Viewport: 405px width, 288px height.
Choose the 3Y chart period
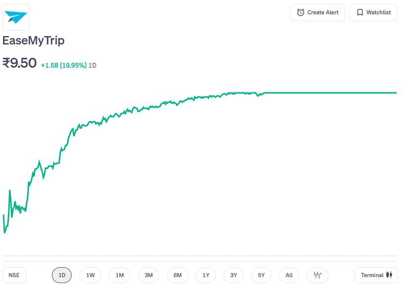pyautogui.click(x=234, y=275)
